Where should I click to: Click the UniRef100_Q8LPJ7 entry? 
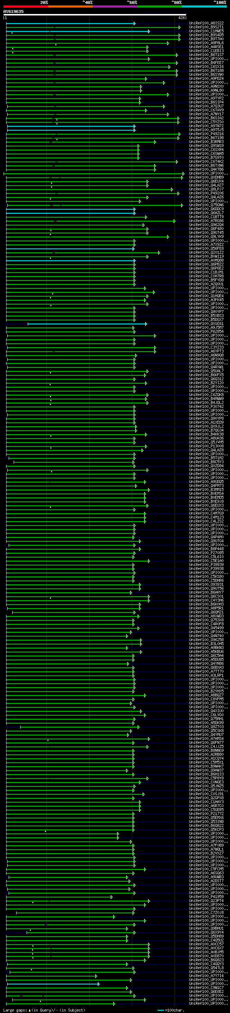click(206, 189)
